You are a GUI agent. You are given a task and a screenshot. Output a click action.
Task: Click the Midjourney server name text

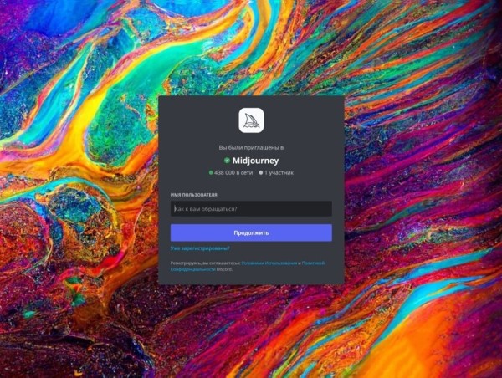click(255, 161)
